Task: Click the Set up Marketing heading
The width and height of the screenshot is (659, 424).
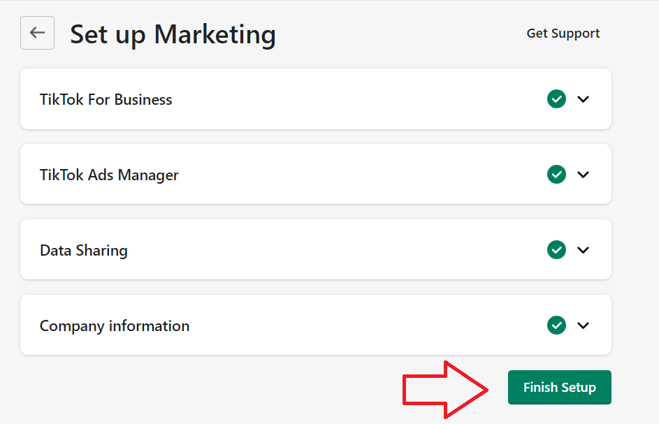Action: click(x=173, y=35)
